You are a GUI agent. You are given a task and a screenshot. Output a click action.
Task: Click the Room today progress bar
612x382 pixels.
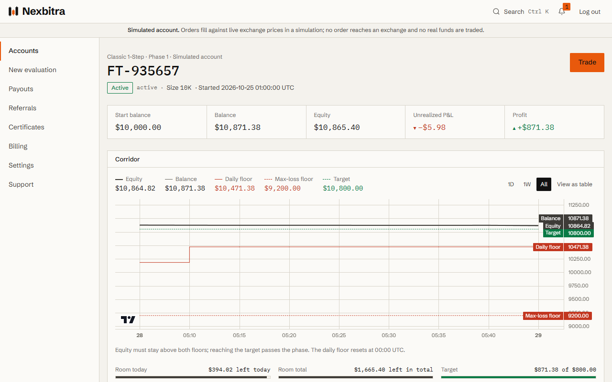[x=193, y=377]
